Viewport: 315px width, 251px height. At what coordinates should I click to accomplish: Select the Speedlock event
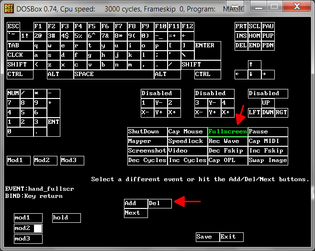[188, 142]
